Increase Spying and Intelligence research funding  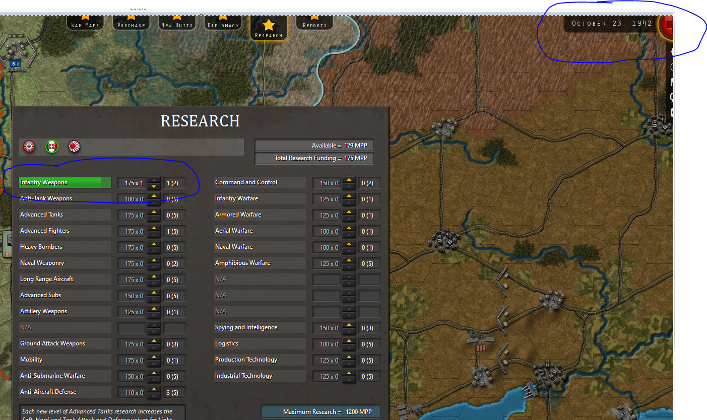(x=349, y=324)
